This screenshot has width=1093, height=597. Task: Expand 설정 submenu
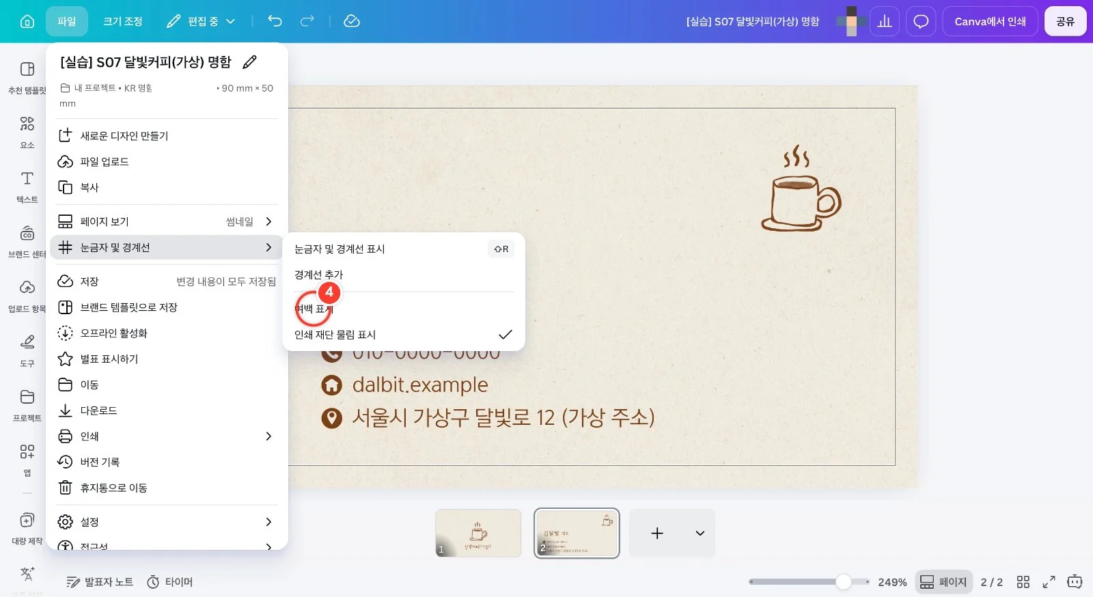pyautogui.click(x=167, y=522)
